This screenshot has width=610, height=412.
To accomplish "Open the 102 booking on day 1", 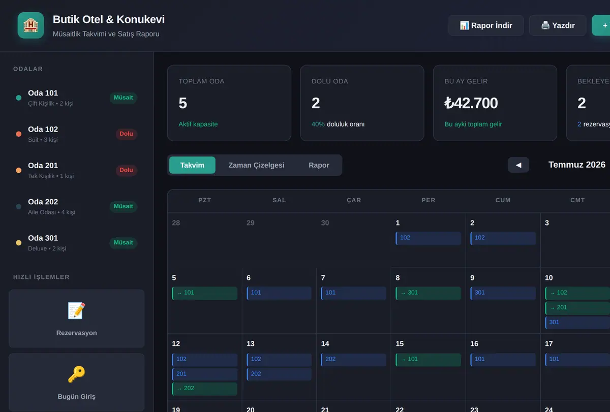I will coord(429,238).
